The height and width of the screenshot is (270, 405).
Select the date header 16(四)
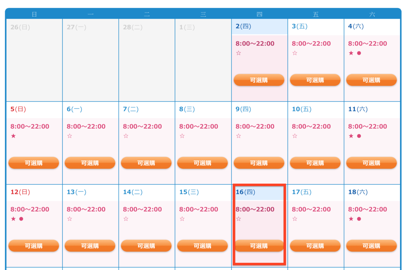(245, 192)
